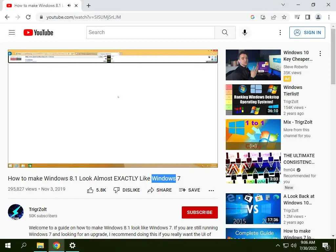Like the video with thumbs up

[x=96, y=190]
